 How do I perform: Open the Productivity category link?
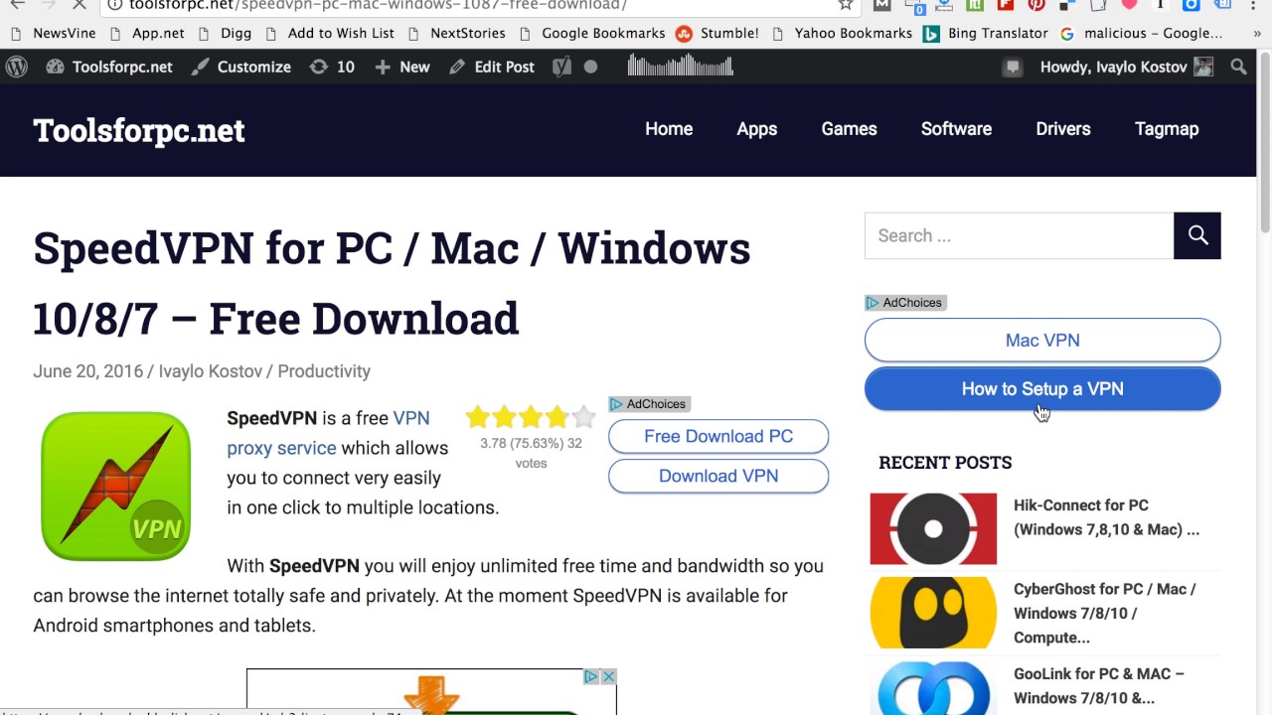point(324,371)
